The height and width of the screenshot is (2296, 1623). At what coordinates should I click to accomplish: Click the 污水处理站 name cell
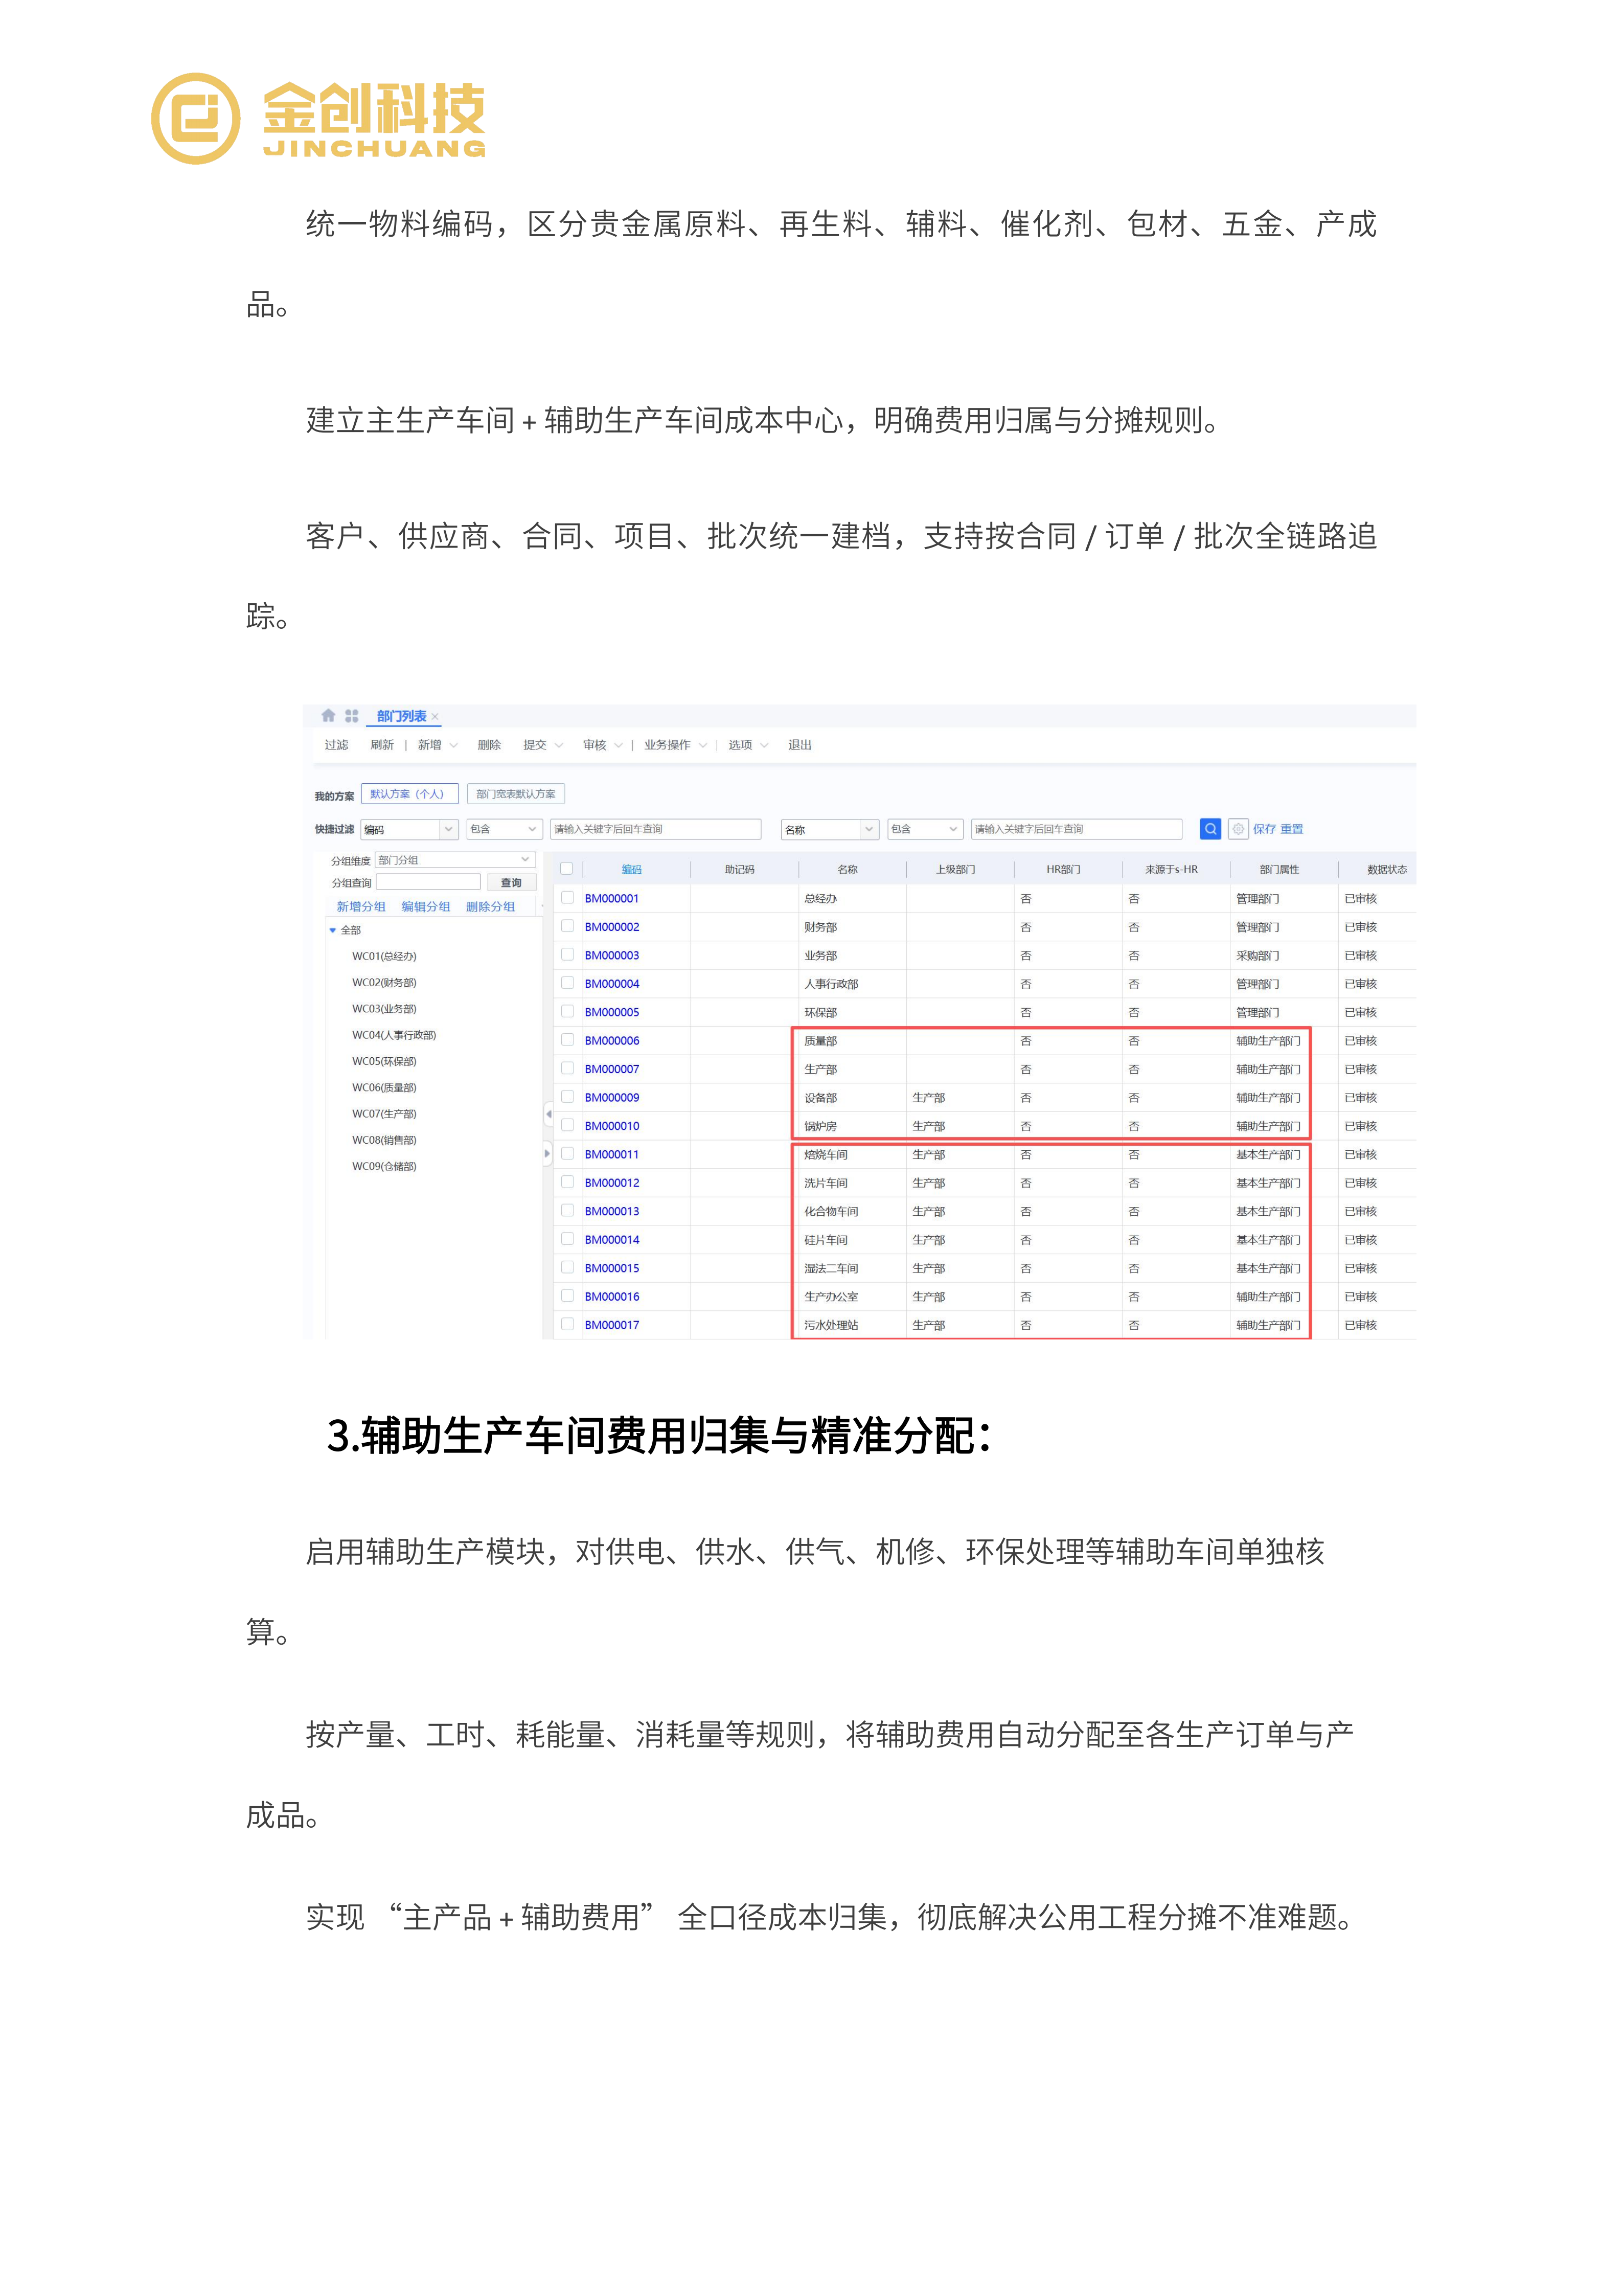(831, 1326)
